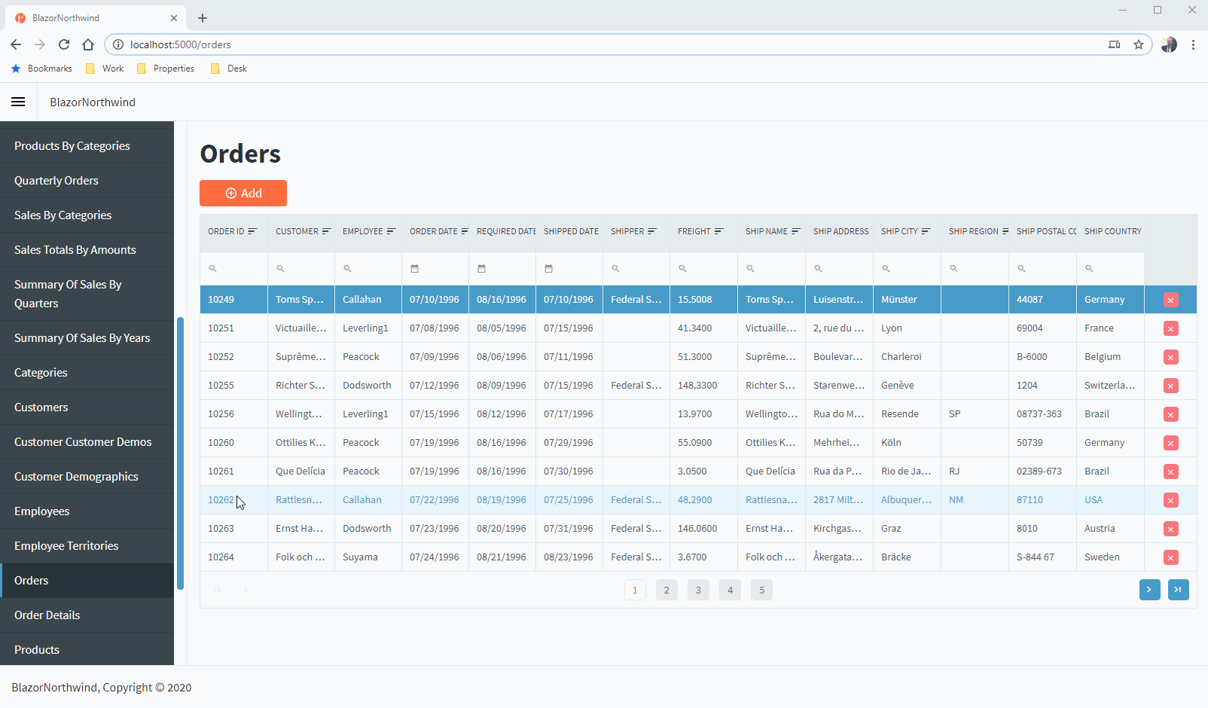Image resolution: width=1208 pixels, height=708 pixels.
Task: Delete order 10261 with red X
Action: (1170, 471)
